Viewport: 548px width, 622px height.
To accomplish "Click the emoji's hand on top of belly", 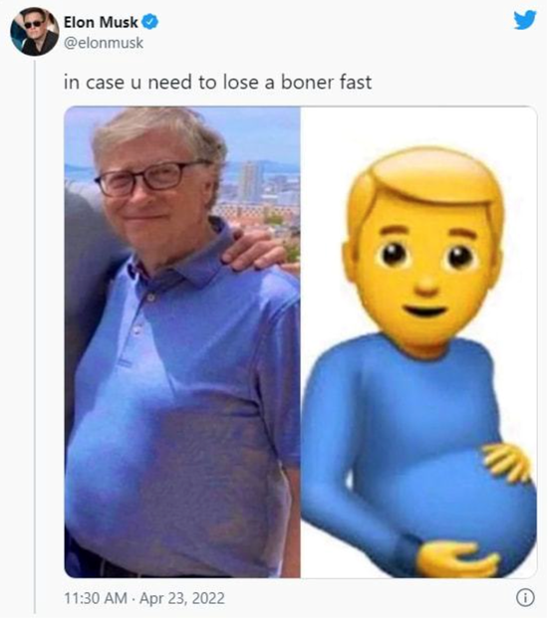I will click(x=507, y=463).
